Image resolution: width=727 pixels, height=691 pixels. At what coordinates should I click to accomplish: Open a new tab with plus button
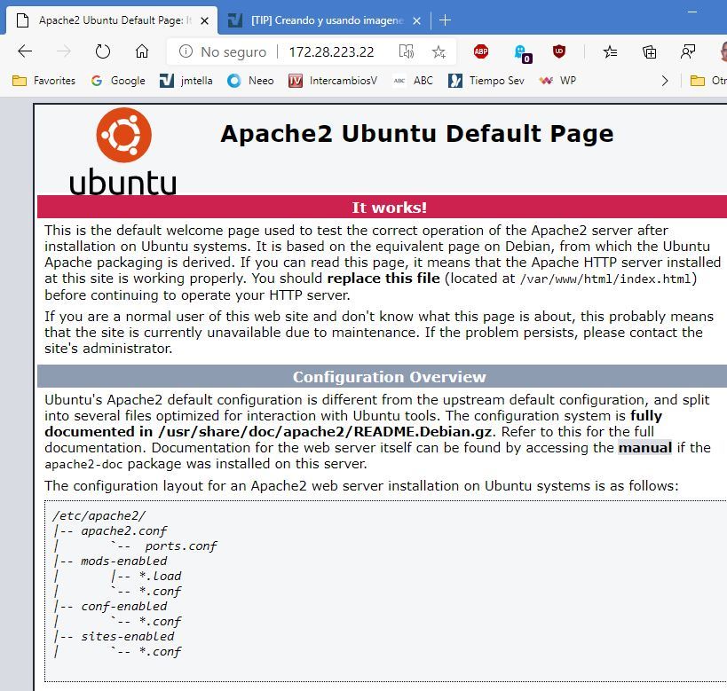coord(446,20)
